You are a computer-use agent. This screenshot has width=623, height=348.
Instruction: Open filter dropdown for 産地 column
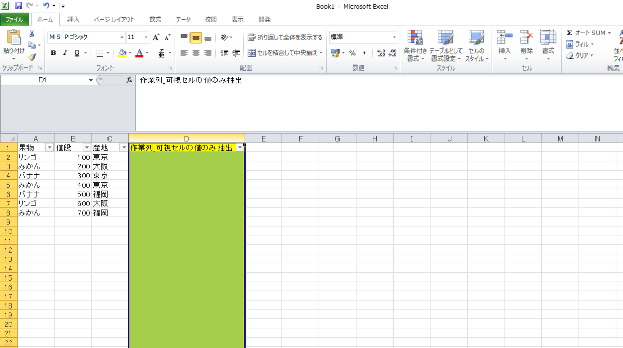(x=124, y=148)
